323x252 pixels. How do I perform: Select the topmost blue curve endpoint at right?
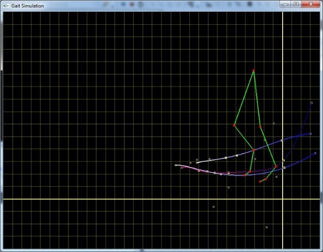[312, 103]
